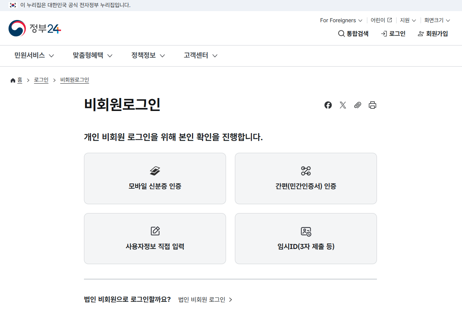The width and height of the screenshot is (462, 310).
Task: Expand the For Foreigners dropdown
Action: coord(341,20)
